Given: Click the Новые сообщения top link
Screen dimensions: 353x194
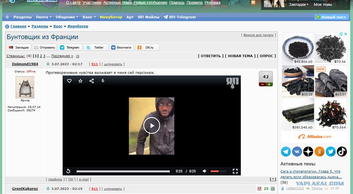Looking at the screenshot, I should 150,3.
